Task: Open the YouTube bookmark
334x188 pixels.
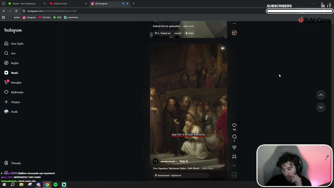Action: coord(45,17)
